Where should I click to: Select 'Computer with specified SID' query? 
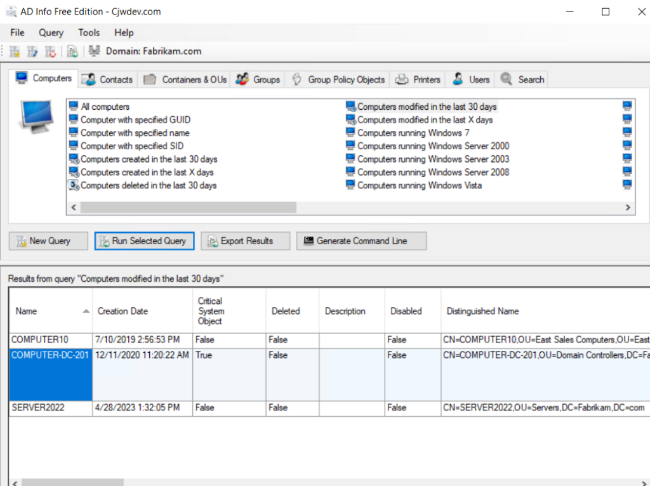coord(126,146)
